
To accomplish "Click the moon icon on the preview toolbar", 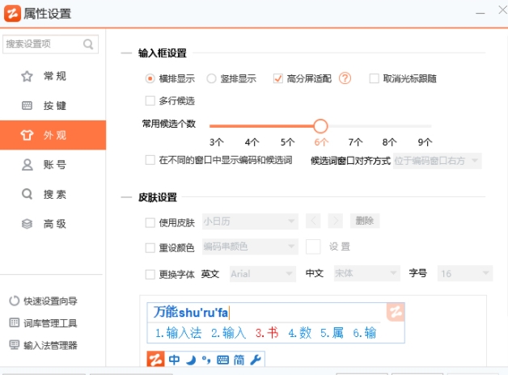I will tap(192, 360).
